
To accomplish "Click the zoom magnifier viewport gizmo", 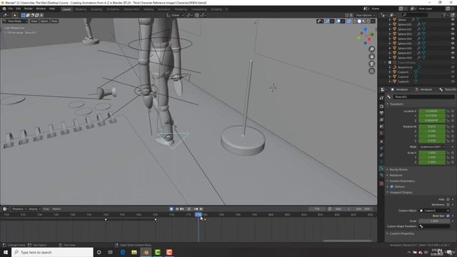I will point(371,49).
